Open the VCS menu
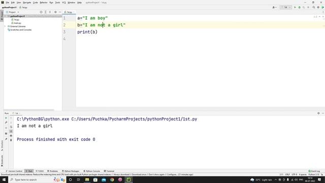 click(64, 3)
